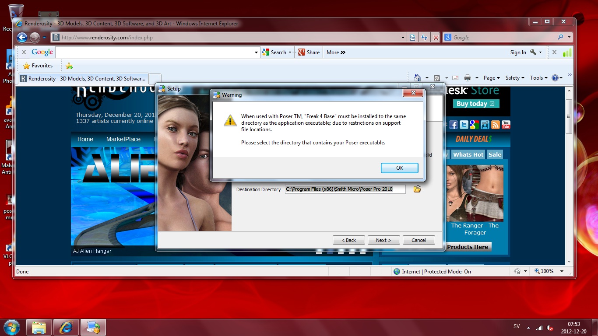598x336 pixels.
Task: Browse for destination directory folder icon
Action: pyautogui.click(x=417, y=189)
